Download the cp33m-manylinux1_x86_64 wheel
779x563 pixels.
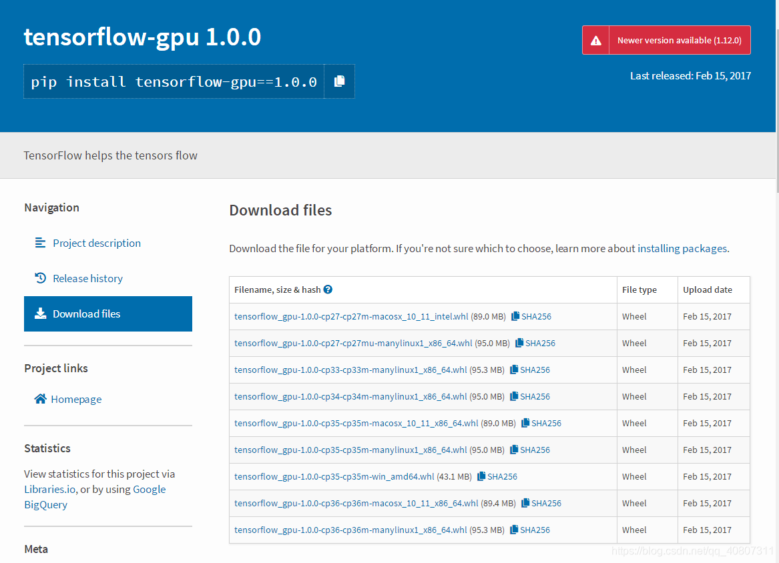(x=350, y=370)
